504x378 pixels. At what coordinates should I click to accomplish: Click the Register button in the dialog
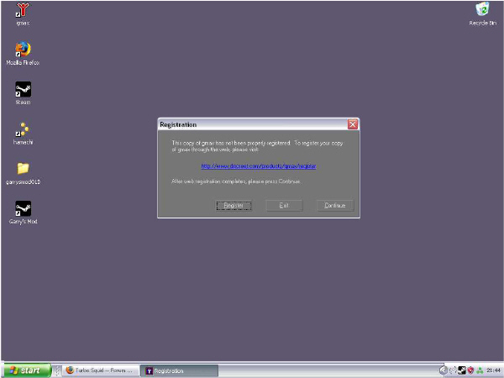pyautogui.click(x=234, y=206)
